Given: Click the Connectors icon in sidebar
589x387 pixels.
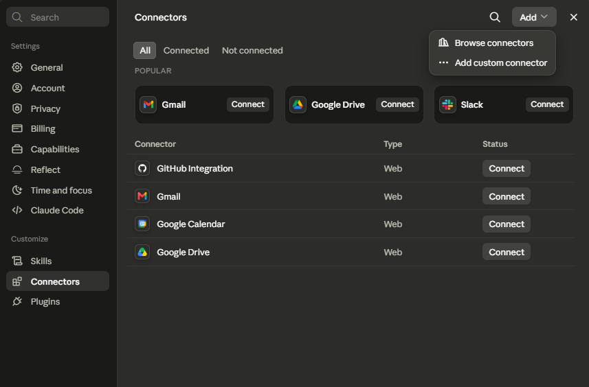Looking at the screenshot, I should coord(17,281).
